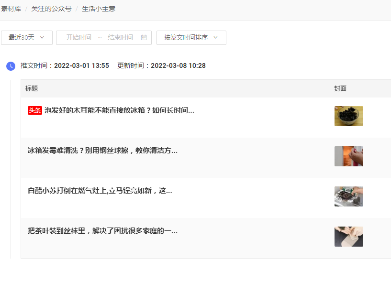Click the red 头条 badge
The width and height of the screenshot is (391, 293).
pos(34,110)
